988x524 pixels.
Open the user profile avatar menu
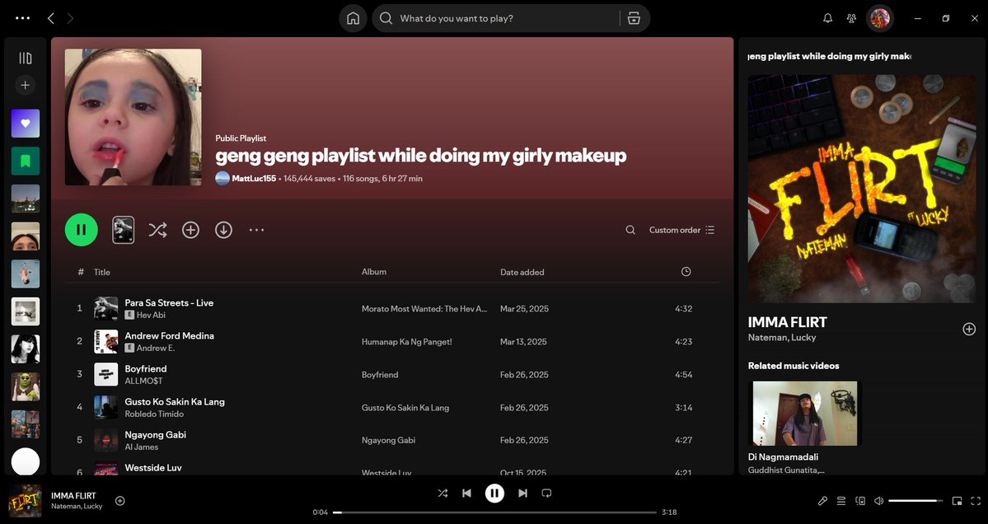879,18
